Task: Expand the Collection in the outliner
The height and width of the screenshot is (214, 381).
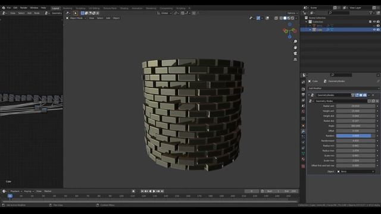Action: click(x=307, y=22)
